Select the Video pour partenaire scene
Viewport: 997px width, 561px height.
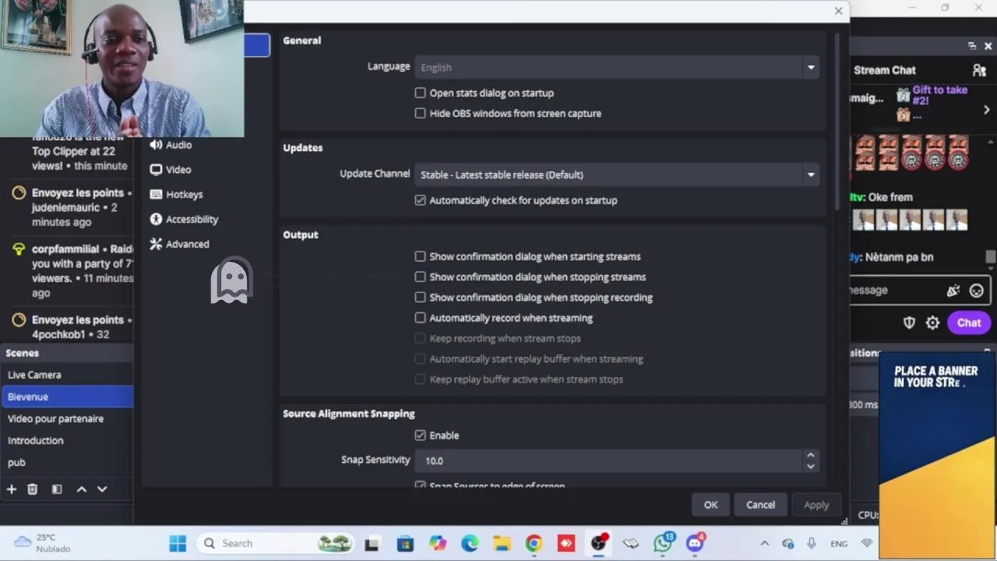coord(68,418)
